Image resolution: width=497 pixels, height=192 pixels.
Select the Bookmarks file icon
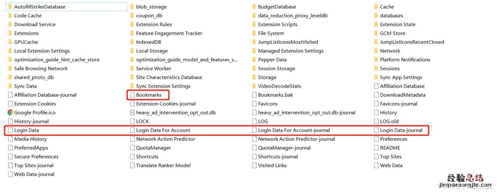click(x=132, y=95)
